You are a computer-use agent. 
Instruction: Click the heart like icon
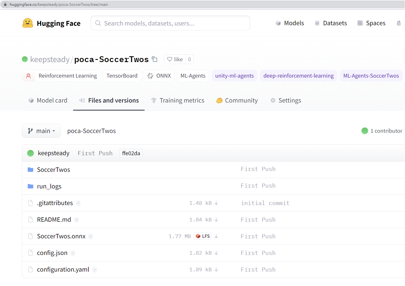170,59
